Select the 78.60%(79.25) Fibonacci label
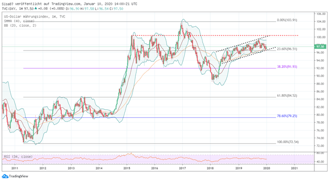 tap(287, 116)
